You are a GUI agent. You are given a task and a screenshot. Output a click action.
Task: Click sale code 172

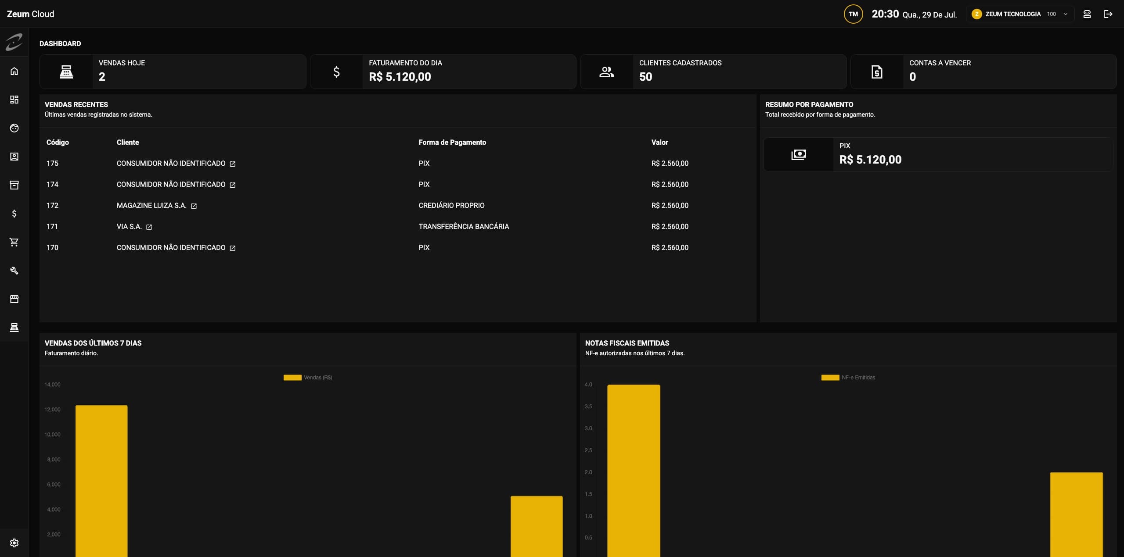click(x=52, y=206)
